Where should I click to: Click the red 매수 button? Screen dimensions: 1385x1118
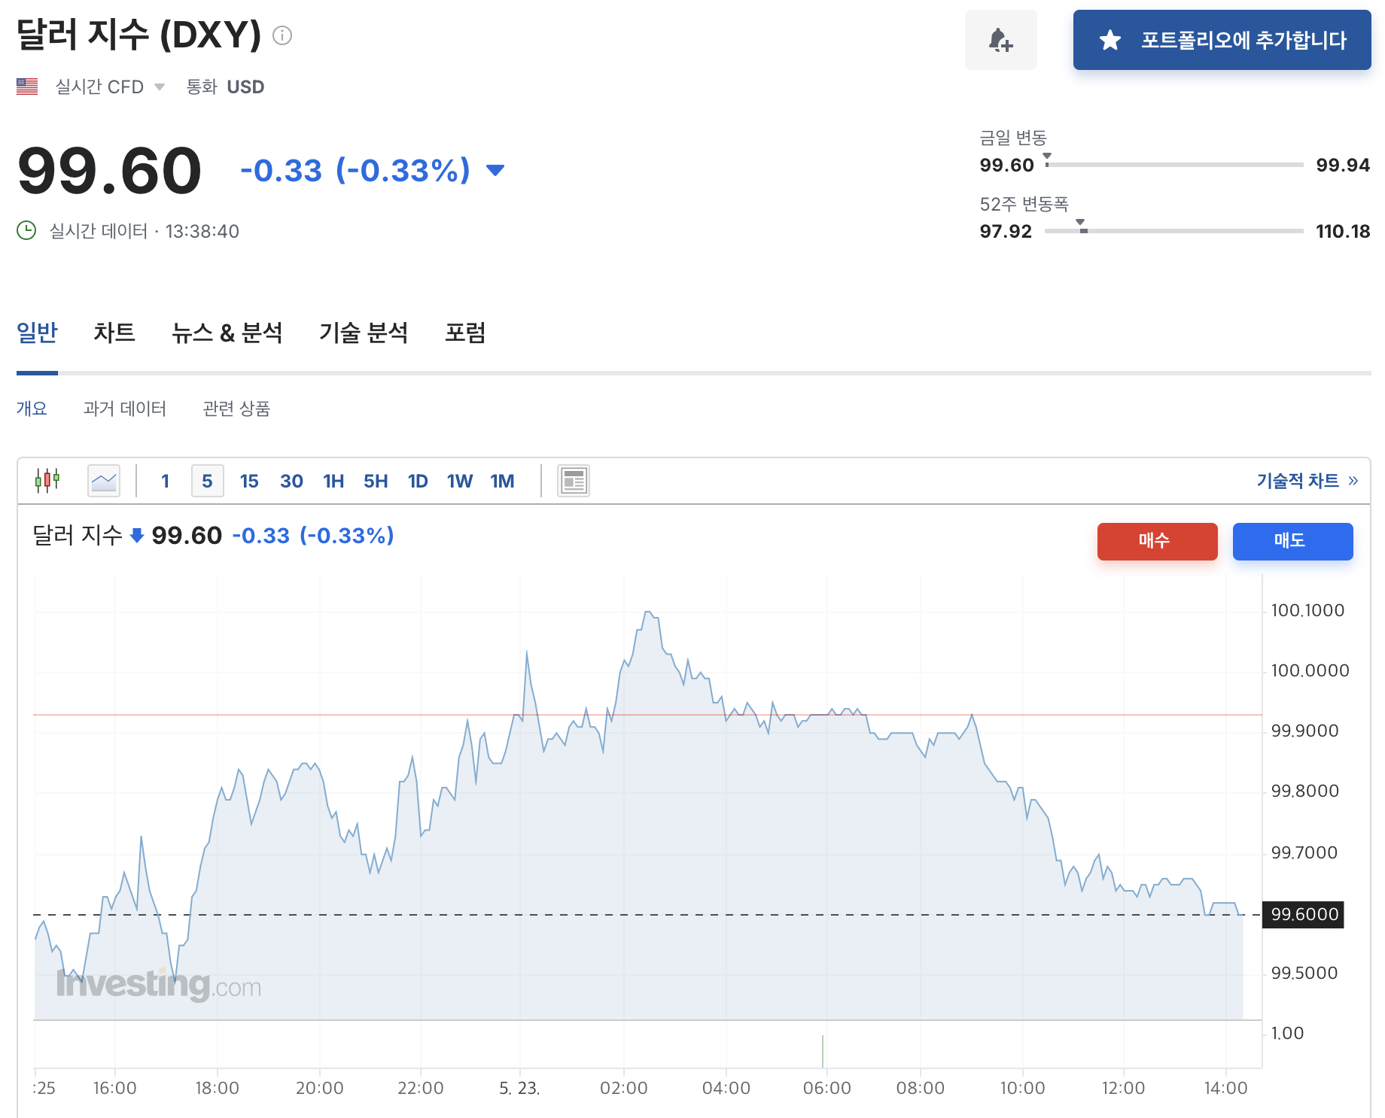point(1157,541)
